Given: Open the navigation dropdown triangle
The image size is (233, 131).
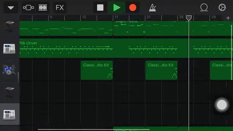Looking at the screenshot, I should [x=11, y=8].
